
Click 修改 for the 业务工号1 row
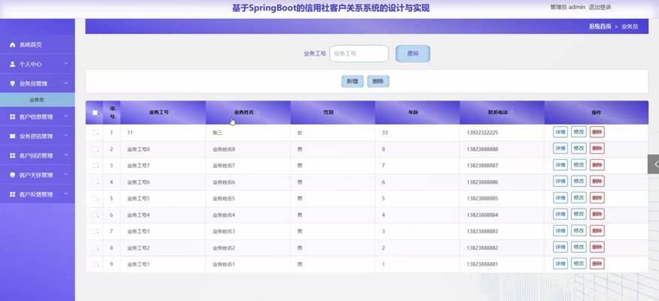pyautogui.click(x=579, y=264)
